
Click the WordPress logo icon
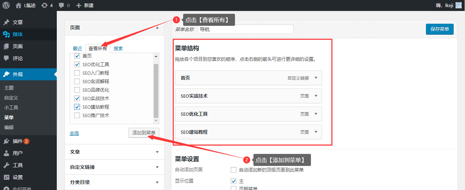pyautogui.click(x=6, y=5)
